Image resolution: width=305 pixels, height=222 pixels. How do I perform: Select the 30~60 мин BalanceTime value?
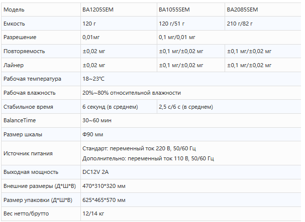click(x=97, y=120)
